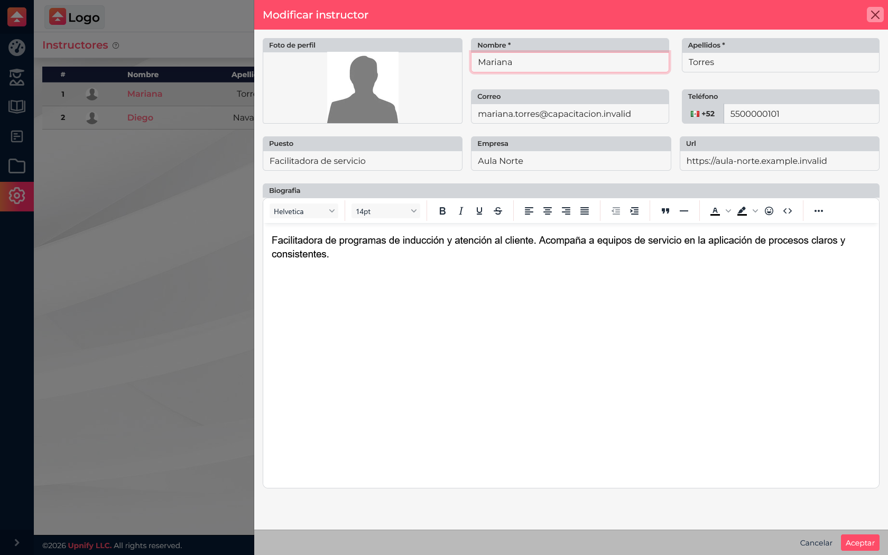Toggle underline formatting in editor toolbar
888x555 pixels.
(479, 211)
